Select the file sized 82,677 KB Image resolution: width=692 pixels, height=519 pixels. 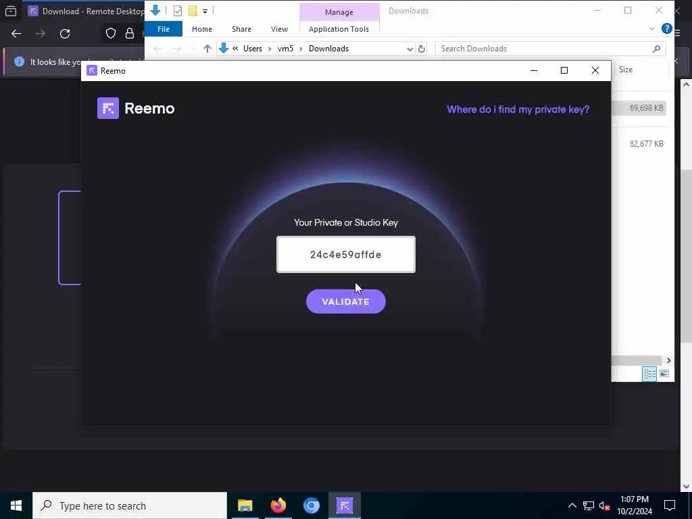(646, 143)
